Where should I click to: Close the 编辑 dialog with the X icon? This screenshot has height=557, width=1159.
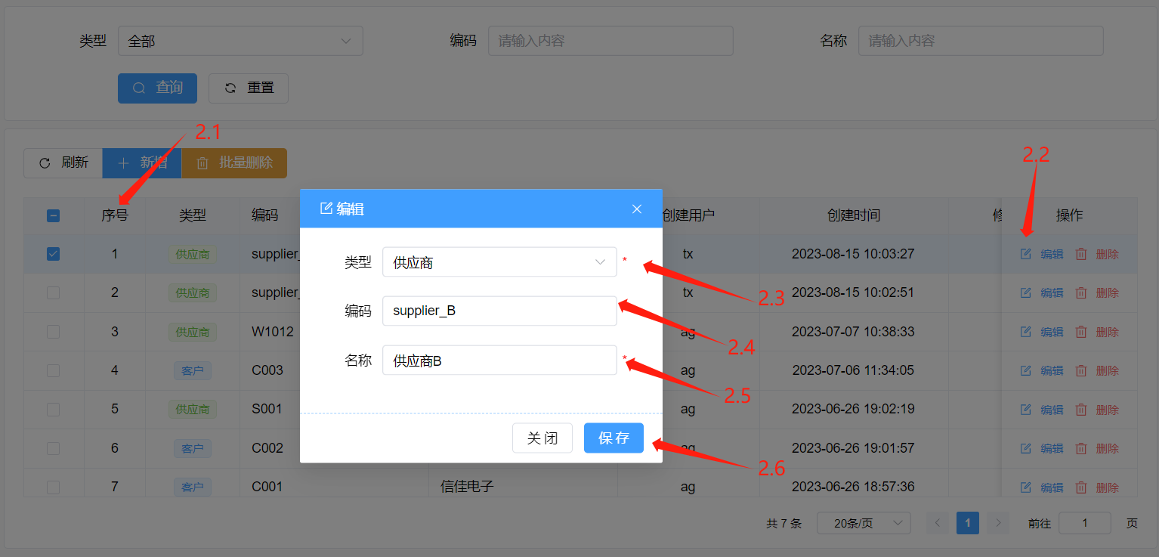coord(637,209)
